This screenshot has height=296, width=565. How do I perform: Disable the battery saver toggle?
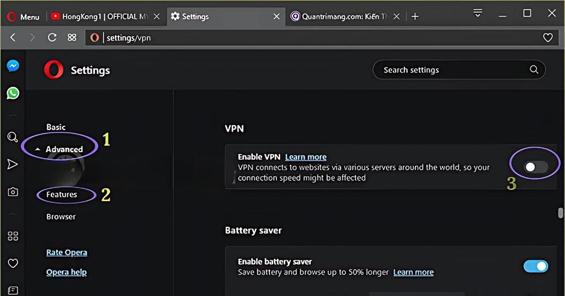point(536,266)
